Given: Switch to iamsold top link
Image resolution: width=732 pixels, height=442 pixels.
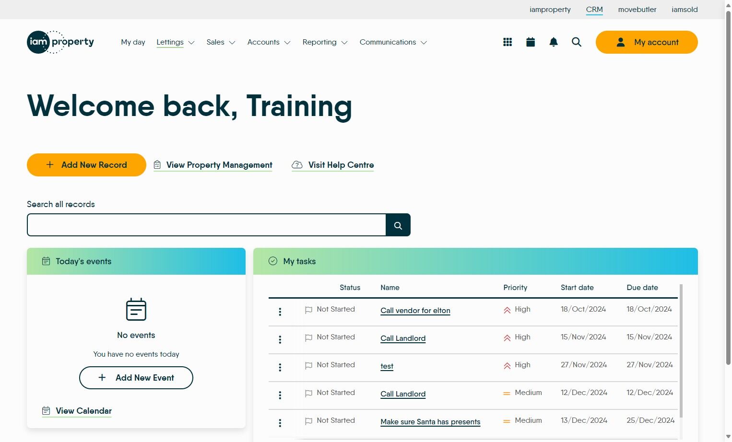Looking at the screenshot, I should [685, 10].
